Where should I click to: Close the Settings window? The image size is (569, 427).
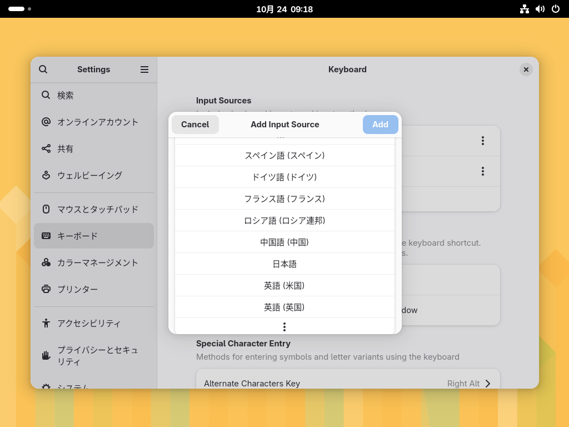526,69
